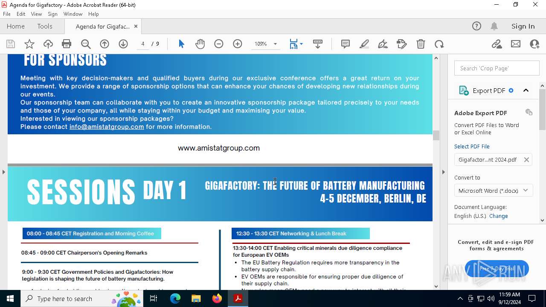Select the highlighter pen tool

pos(364,44)
